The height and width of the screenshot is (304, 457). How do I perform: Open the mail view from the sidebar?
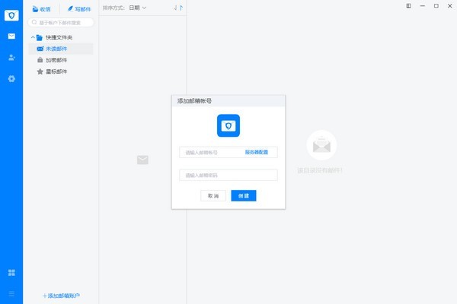[11, 36]
